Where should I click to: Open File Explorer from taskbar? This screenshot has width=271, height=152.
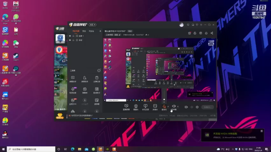click(80, 149)
